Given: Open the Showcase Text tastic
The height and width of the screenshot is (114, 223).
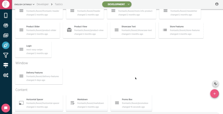Looking at the screenshot, I should point(133,30).
